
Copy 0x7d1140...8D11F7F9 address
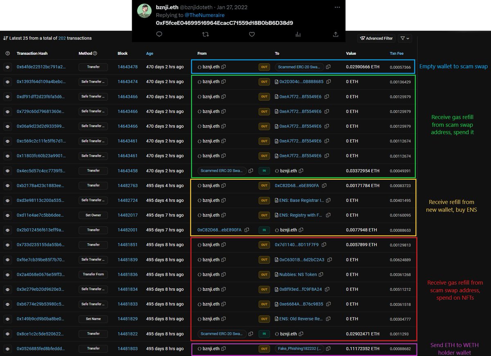324,245
